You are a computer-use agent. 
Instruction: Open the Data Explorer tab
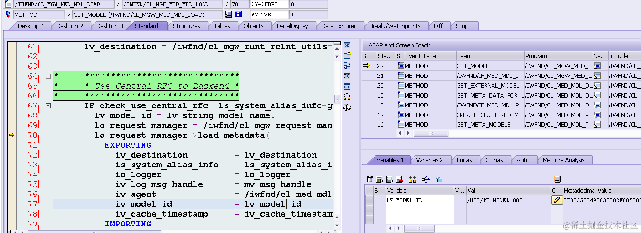click(x=339, y=26)
